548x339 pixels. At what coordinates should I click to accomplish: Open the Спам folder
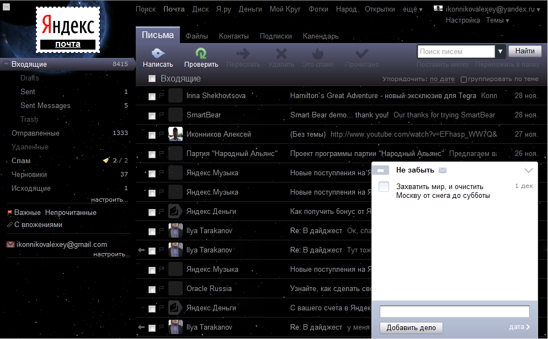click(x=21, y=160)
